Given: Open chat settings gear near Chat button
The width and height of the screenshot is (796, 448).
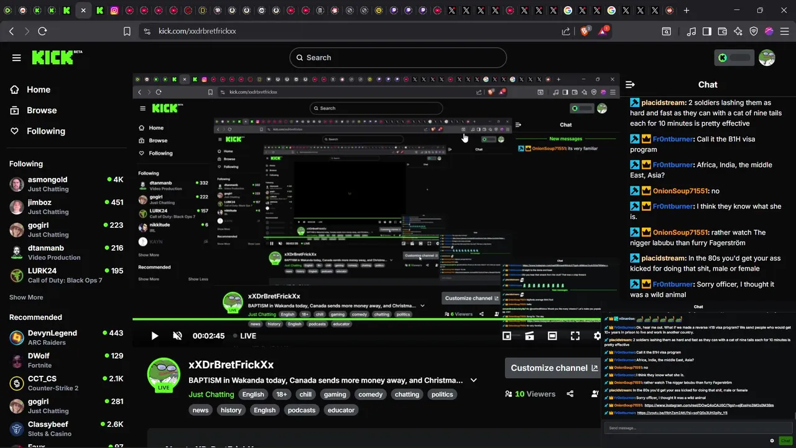Looking at the screenshot, I should pos(772,441).
